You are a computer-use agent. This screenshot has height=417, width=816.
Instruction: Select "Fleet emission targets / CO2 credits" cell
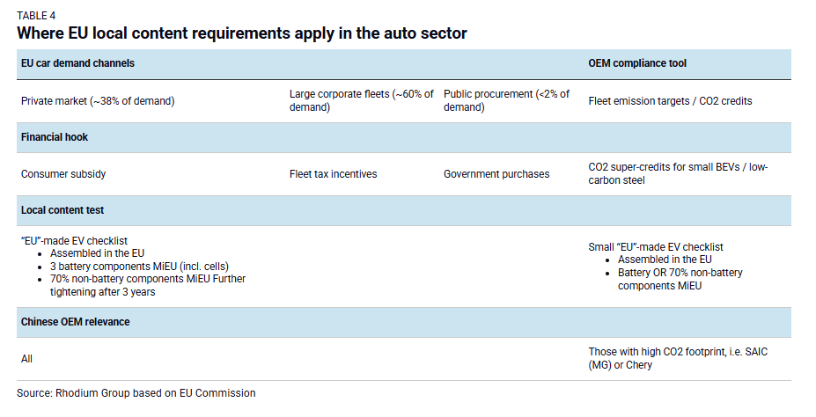[x=670, y=101]
